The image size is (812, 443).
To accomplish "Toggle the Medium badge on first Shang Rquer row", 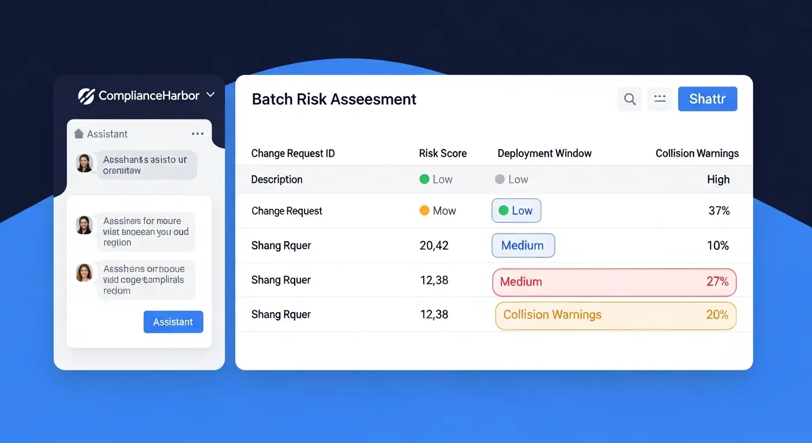I will coord(522,245).
